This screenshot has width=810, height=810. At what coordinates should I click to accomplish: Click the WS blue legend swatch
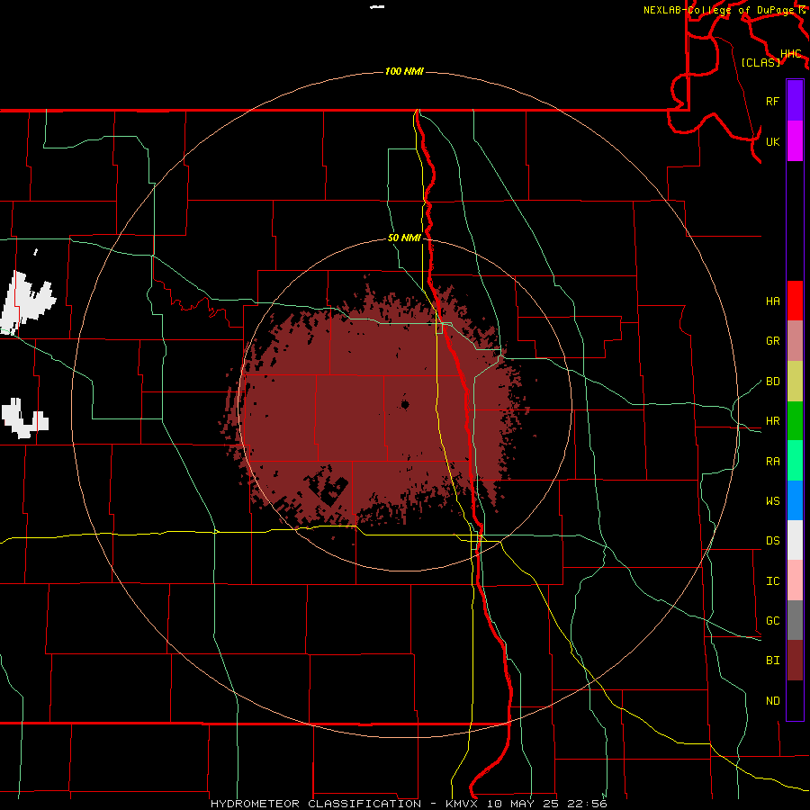click(795, 500)
